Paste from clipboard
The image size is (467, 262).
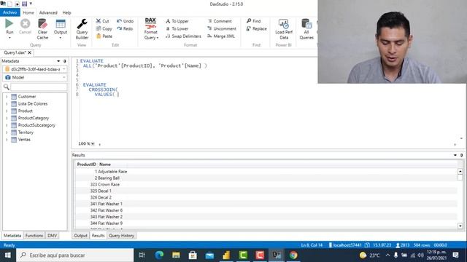[104, 36]
